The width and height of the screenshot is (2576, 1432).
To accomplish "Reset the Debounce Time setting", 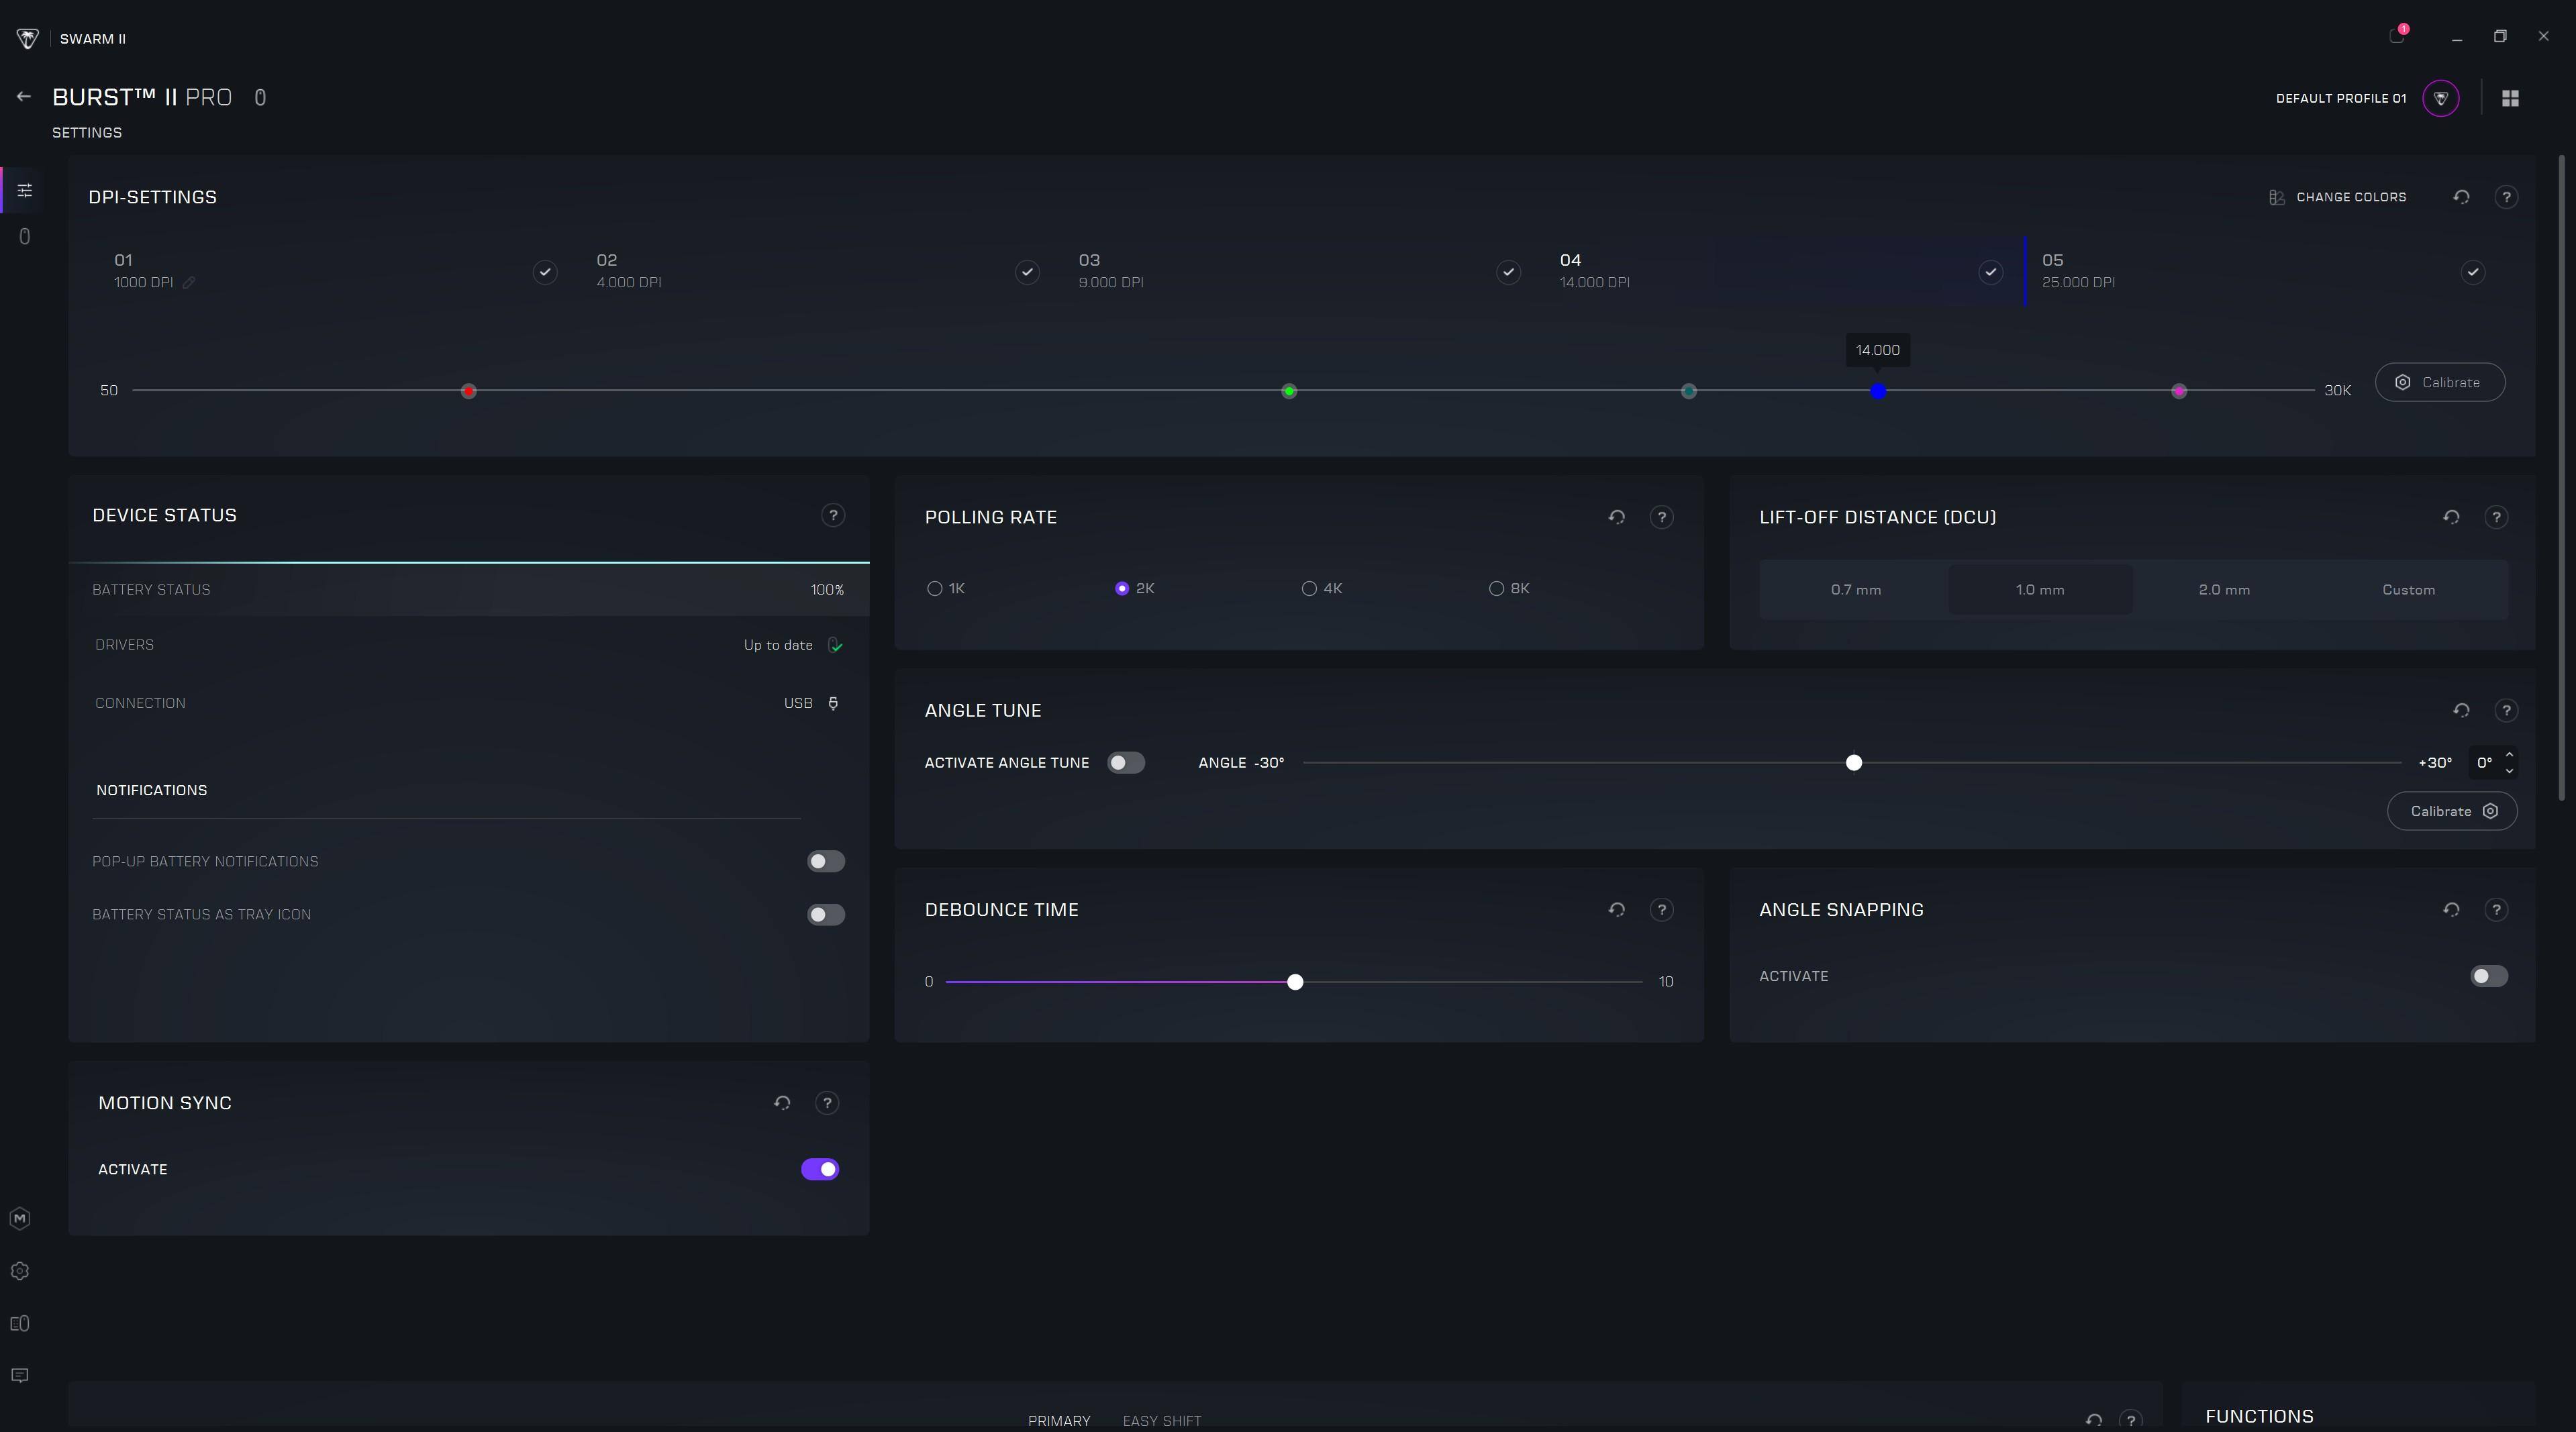I will tap(1616, 910).
